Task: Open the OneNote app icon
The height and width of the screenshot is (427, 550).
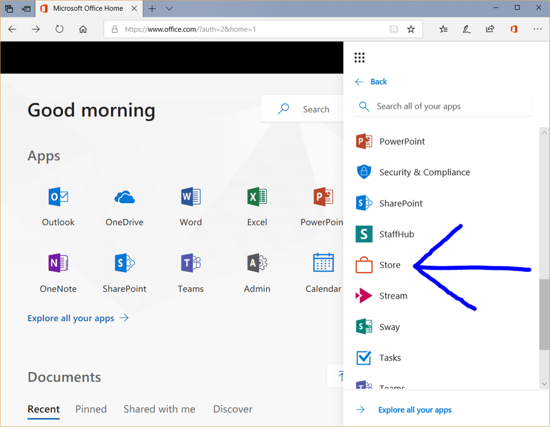Action: (58, 263)
